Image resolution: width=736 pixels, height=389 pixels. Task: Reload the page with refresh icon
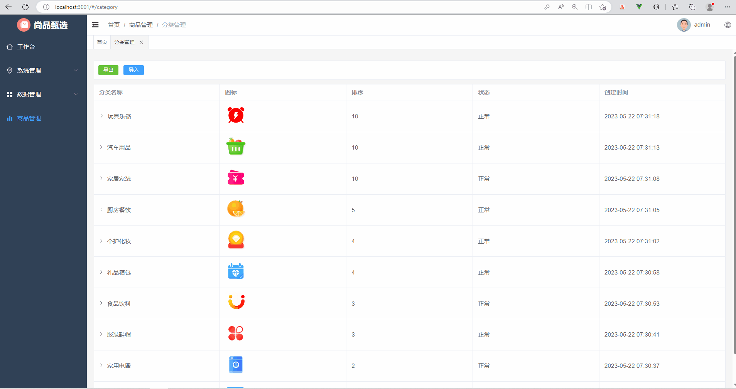(x=25, y=7)
